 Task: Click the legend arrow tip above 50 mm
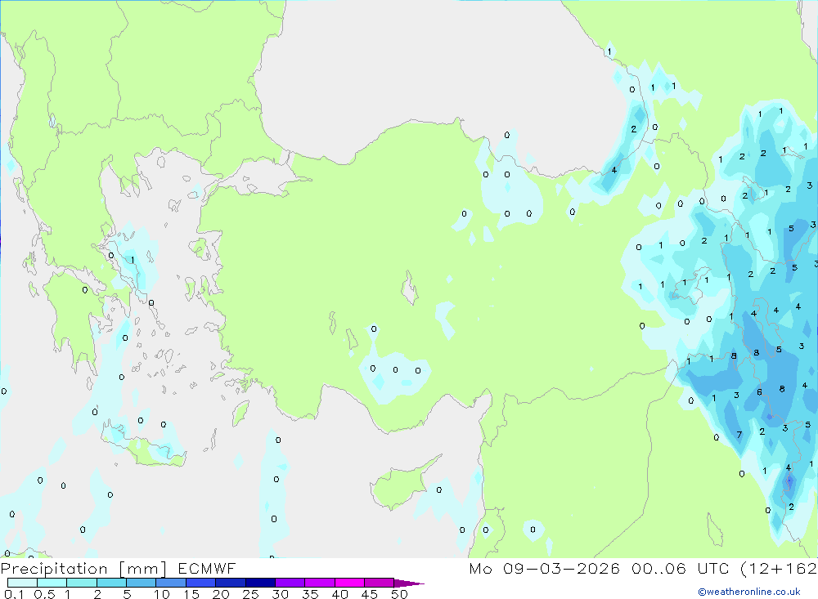pos(408,583)
